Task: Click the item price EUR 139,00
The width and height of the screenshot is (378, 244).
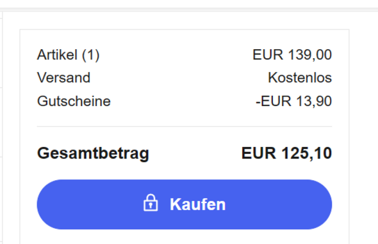Action: 292,54
